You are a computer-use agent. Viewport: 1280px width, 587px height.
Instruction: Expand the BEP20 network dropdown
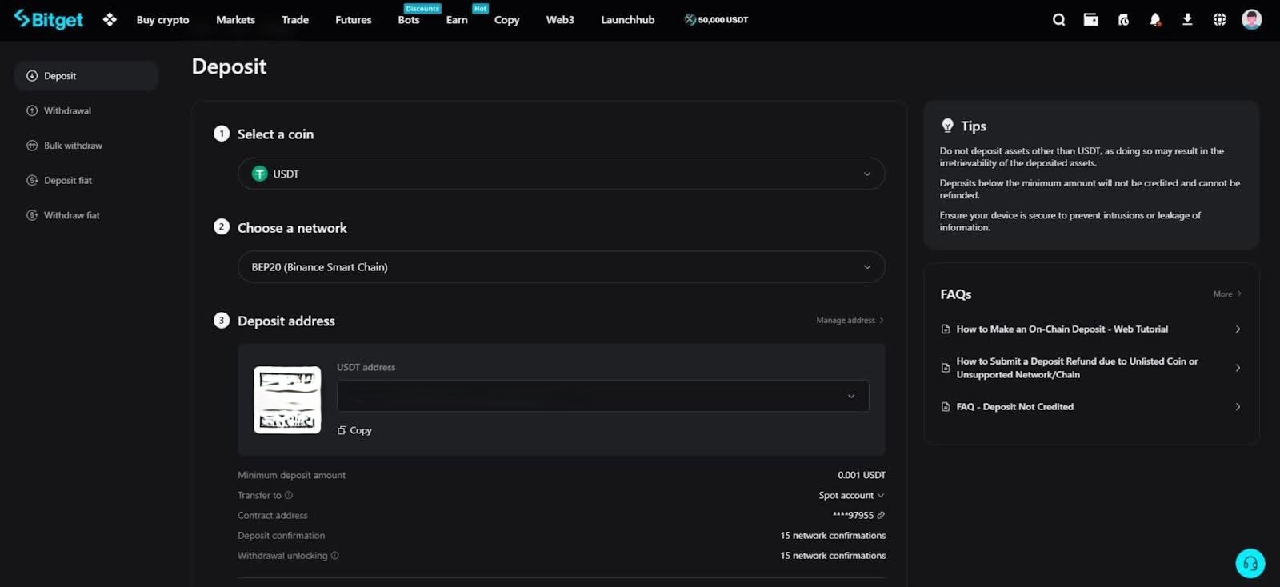(561, 267)
